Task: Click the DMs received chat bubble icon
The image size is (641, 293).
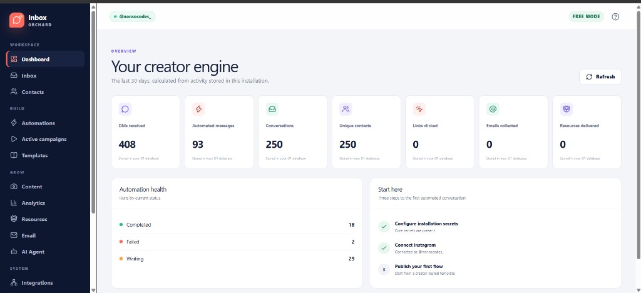Action: (x=125, y=109)
